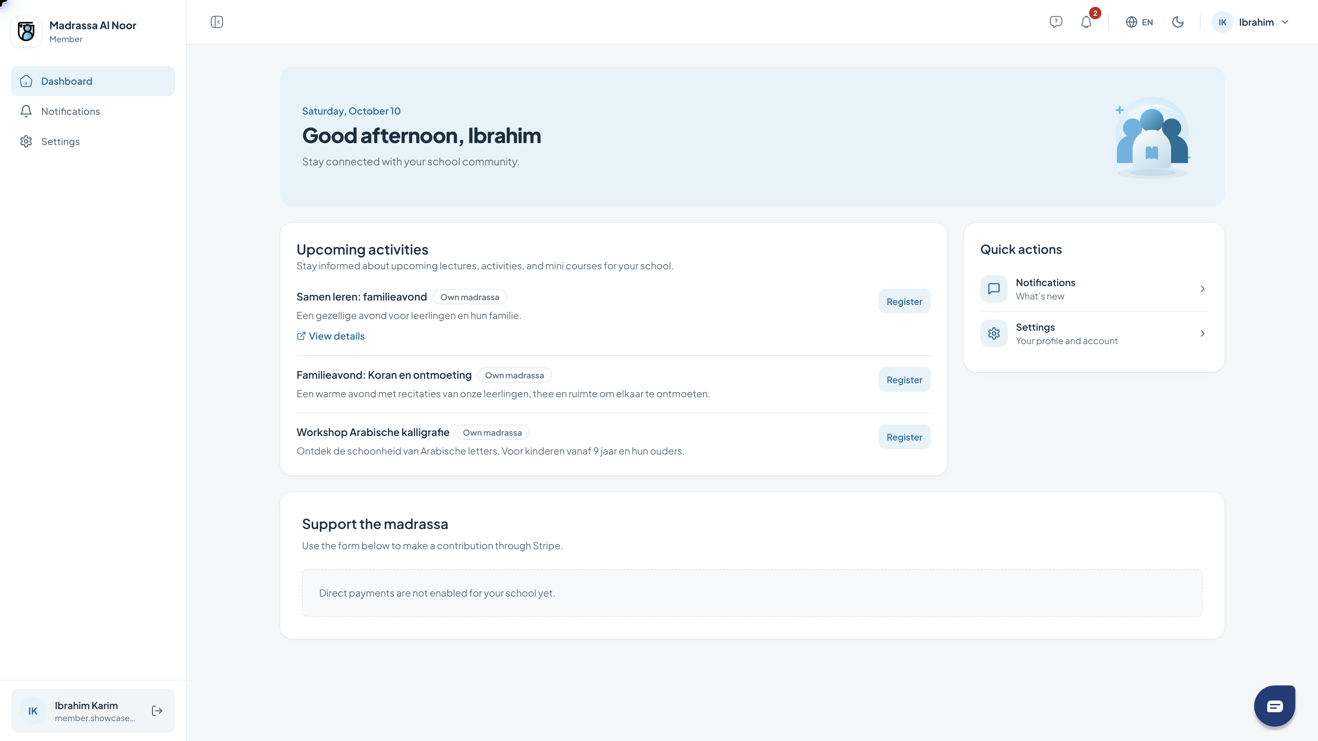The height and width of the screenshot is (741, 1318).
Task: Open the help chat icon in header
Action: click(1055, 22)
